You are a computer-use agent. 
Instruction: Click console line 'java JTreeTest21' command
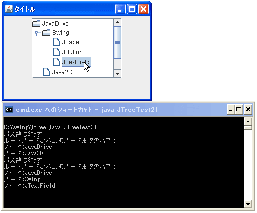73,127
